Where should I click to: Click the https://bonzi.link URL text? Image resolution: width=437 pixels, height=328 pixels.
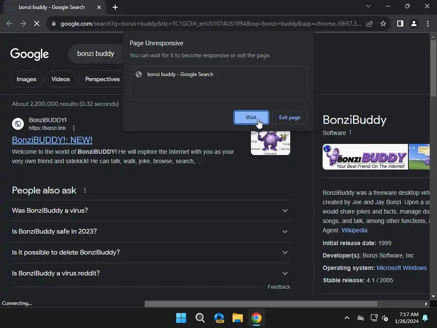point(47,128)
